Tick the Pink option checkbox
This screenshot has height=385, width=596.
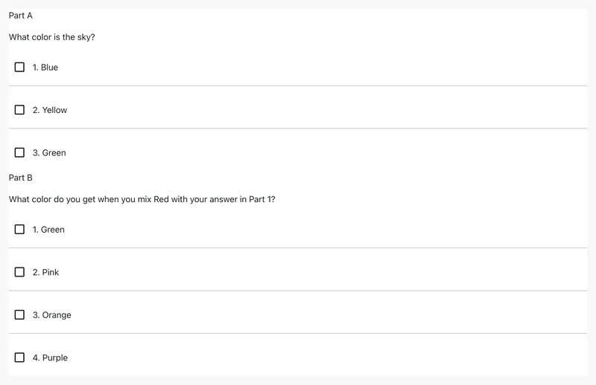click(x=19, y=272)
